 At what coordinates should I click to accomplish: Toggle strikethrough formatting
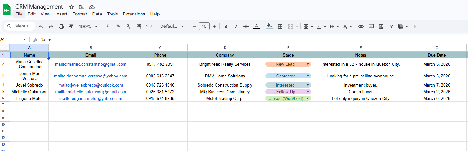click(246, 27)
